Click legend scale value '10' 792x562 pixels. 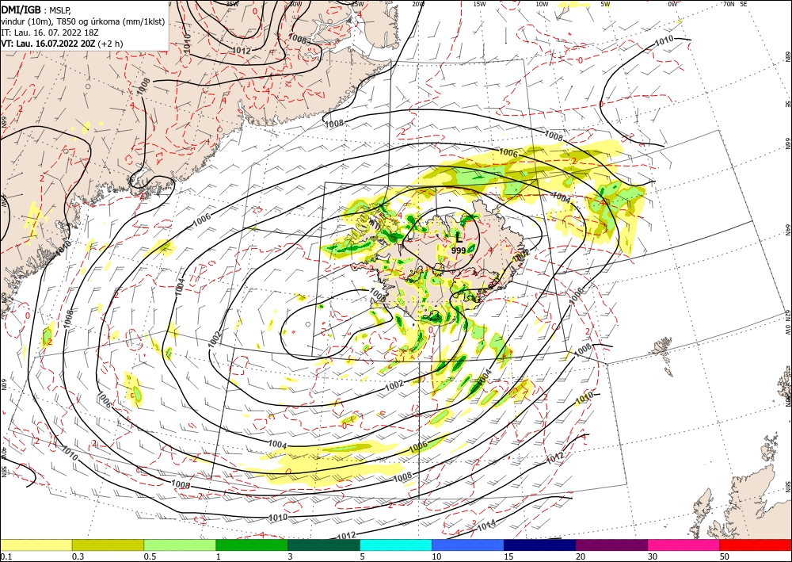436,556
